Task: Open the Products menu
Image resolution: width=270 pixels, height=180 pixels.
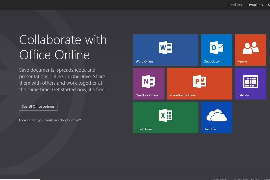Action: coord(235,5)
